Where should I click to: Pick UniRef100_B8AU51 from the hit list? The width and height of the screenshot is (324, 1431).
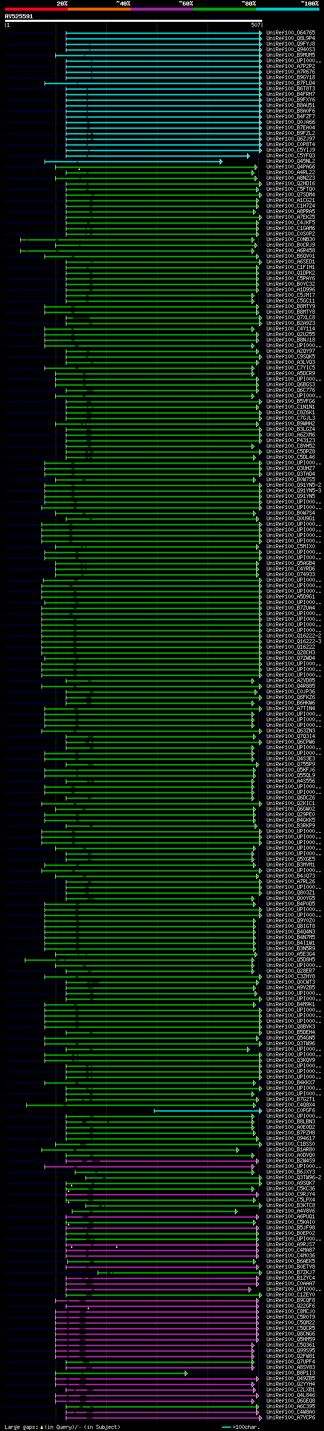click(290, 105)
